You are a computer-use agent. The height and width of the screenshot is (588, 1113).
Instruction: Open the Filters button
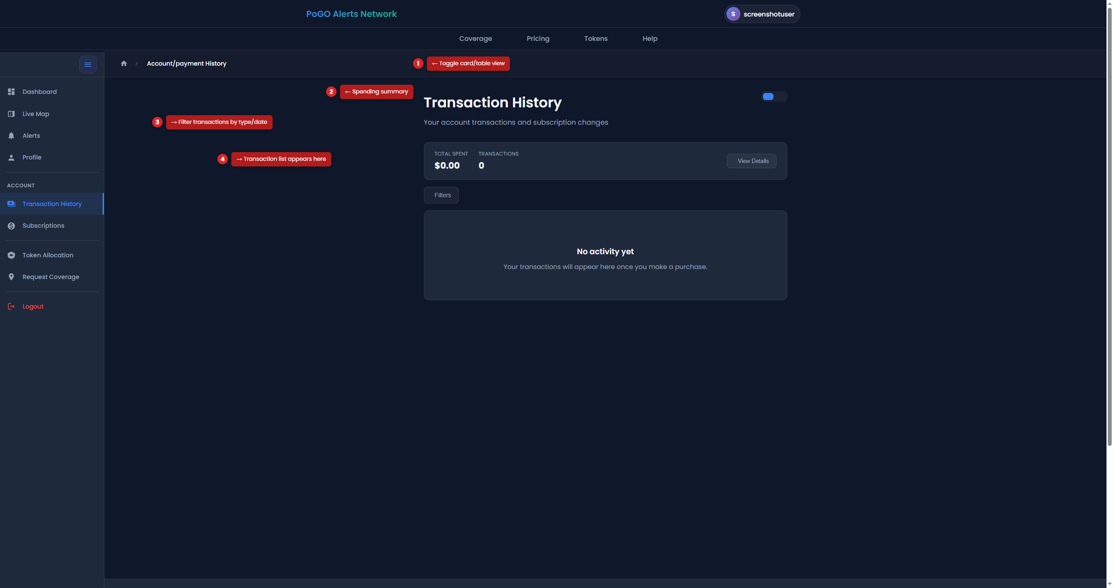tap(441, 195)
